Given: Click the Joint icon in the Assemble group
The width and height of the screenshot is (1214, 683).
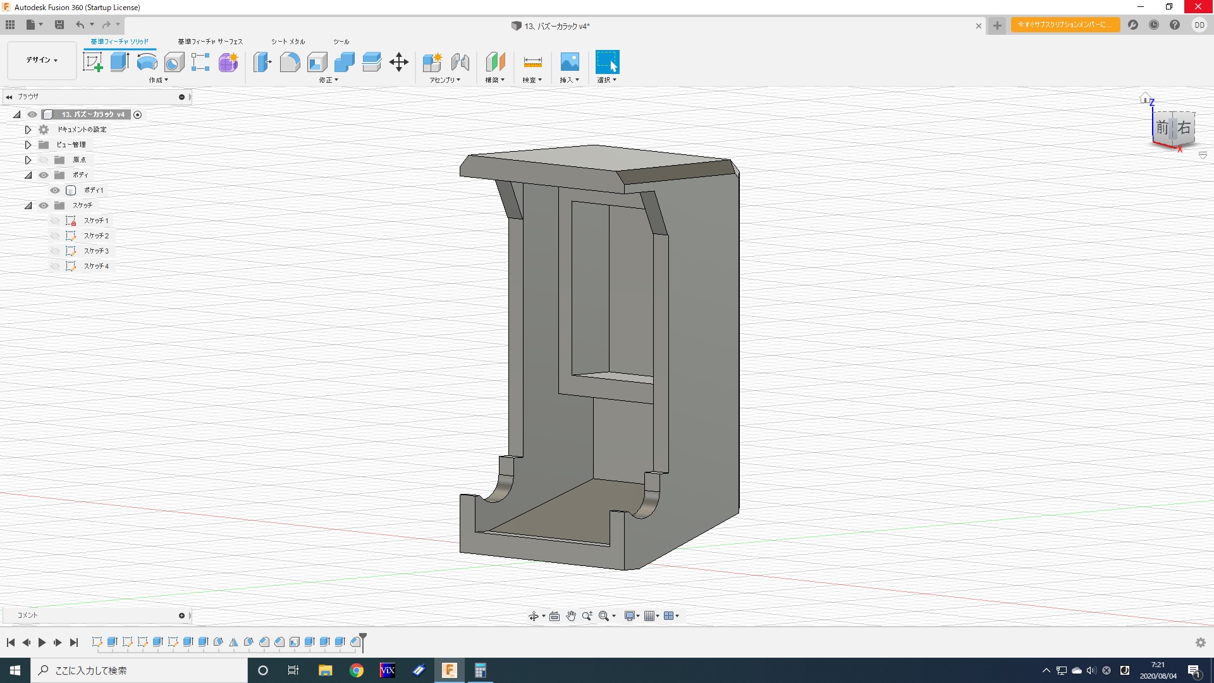Looking at the screenshot, I should (460, 62).
